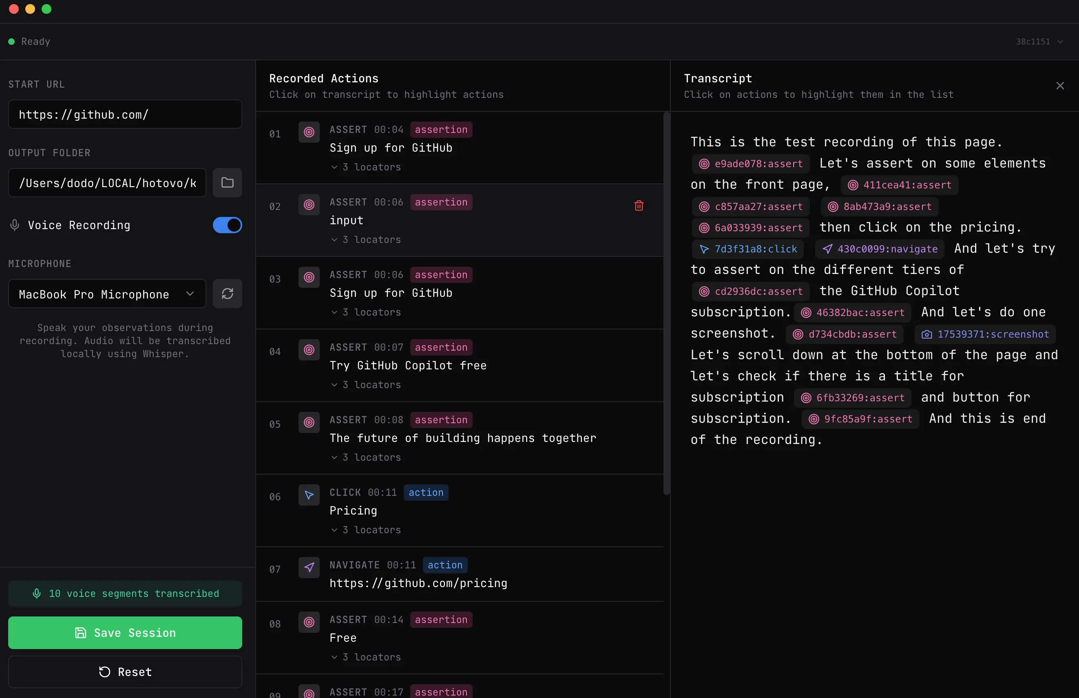This screenshot has width=1079, height=698.
Task: Click the assertion target icon on action 01
Action: [309, 132]
